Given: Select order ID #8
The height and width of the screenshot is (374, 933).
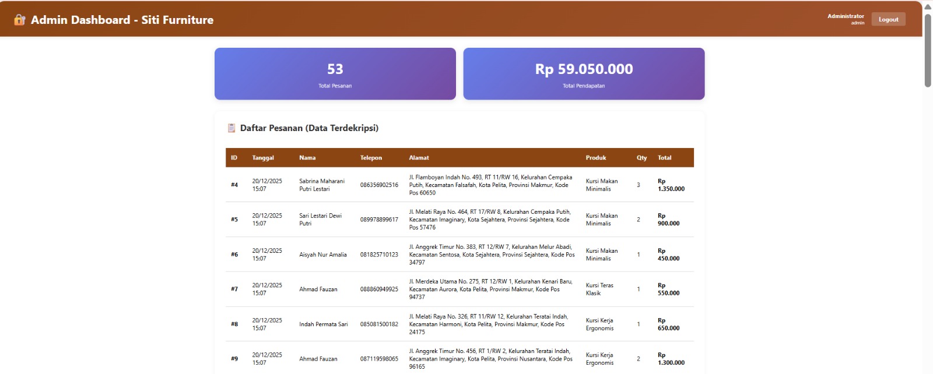Looking at the screenshot, I should click(234, 324).
